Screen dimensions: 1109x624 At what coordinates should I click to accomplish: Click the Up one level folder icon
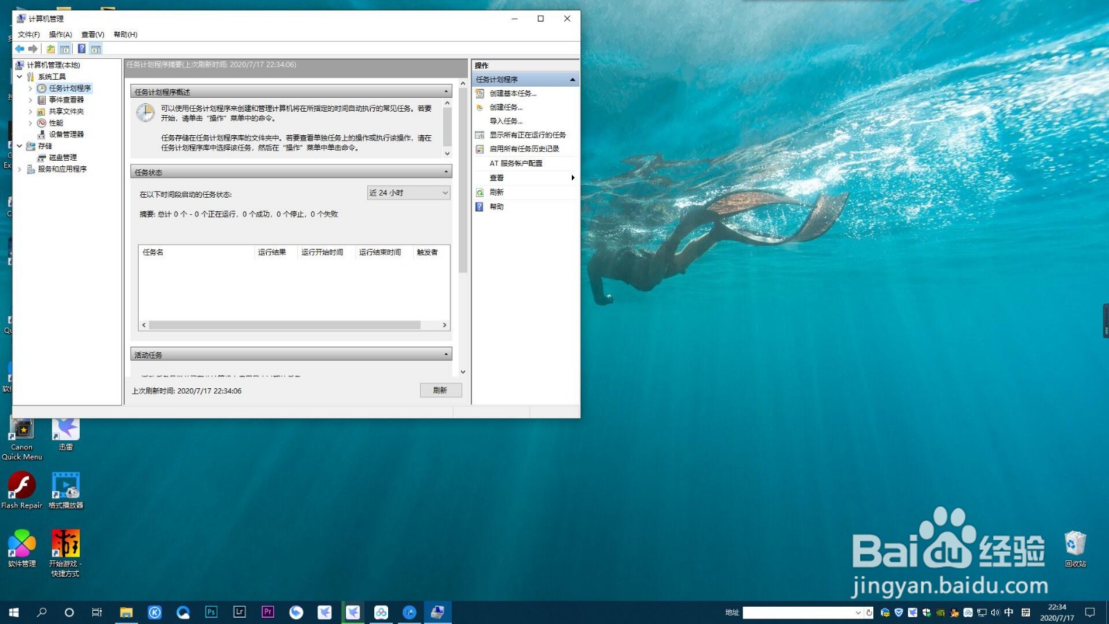(x=51, y=49)
